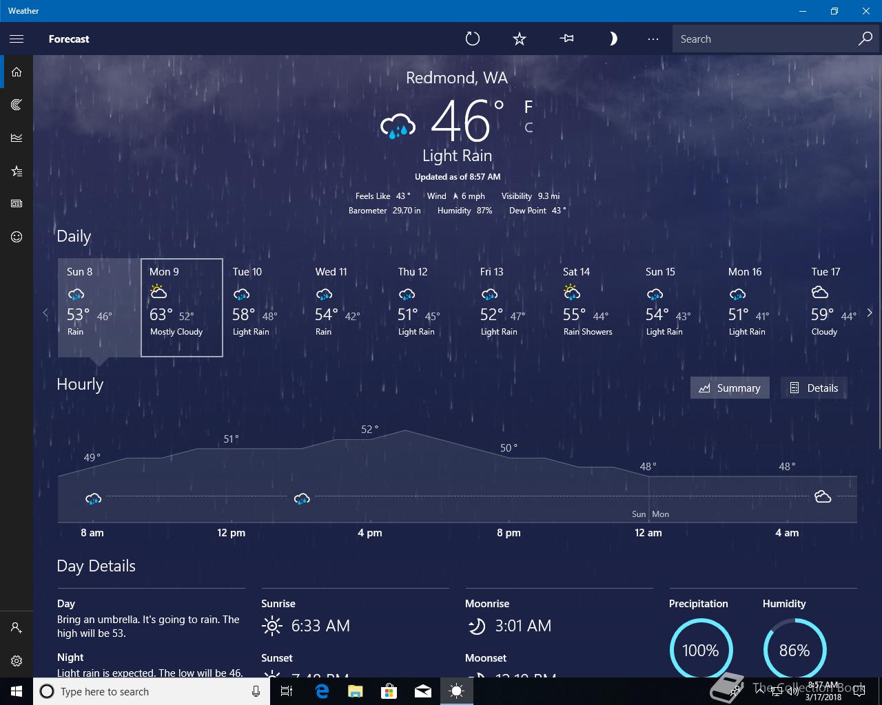Viewport: 882px width, 705px height.
Task: Select Thu 12 daily forecast
Action: 430,308
